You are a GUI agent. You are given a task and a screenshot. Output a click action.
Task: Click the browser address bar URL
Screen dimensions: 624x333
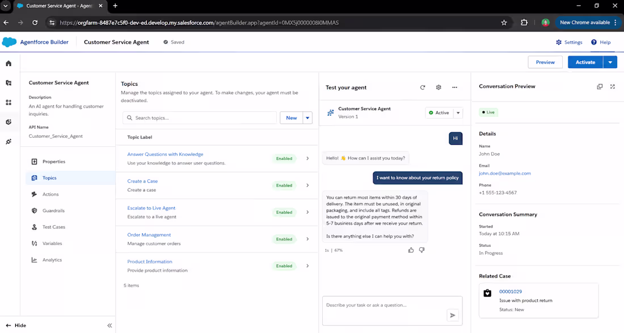click(x=199, y=23)
